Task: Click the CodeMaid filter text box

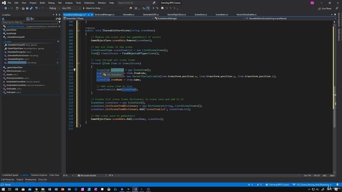Action: click(x=30, y=22)
